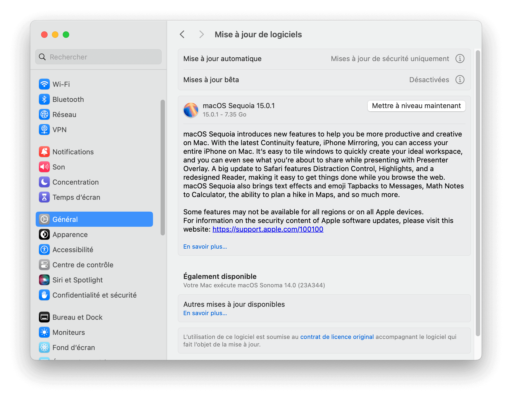The width and height of the screenshot is (512, 400).
Task: Open Centre de contrôle icon
Action: coord(44,265)
